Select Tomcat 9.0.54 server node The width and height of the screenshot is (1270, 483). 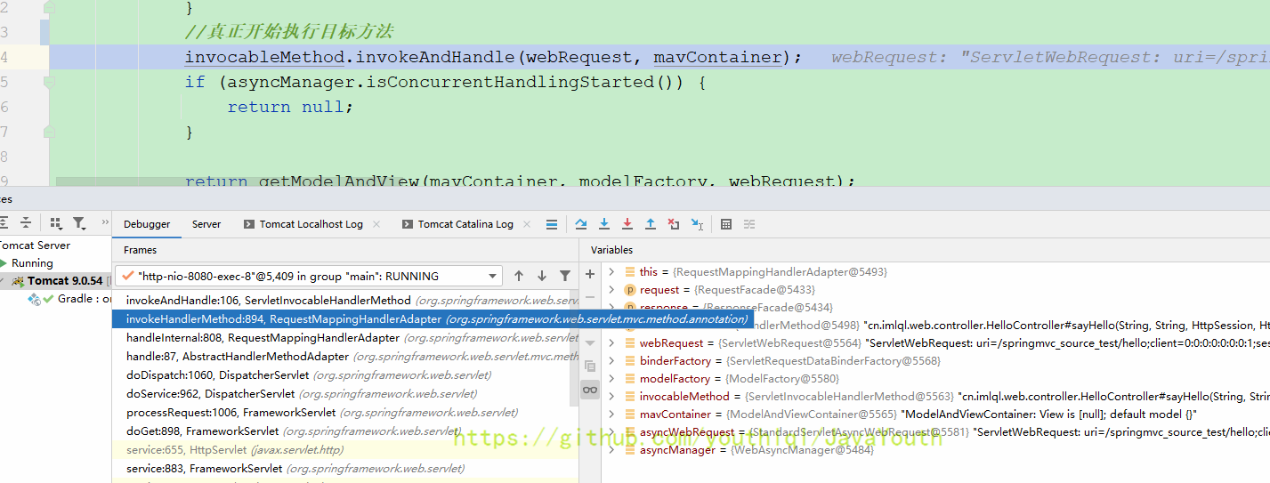(x=64, y=281)
